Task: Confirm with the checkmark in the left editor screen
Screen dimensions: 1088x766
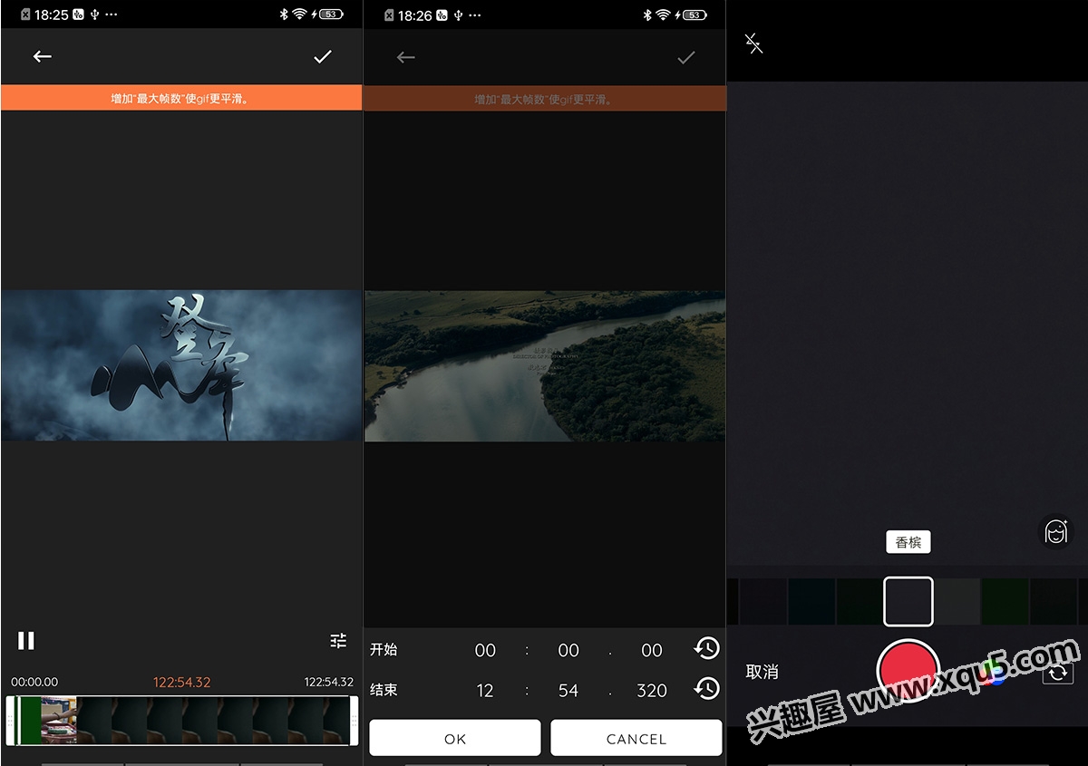Action: (x=323, y=56)
